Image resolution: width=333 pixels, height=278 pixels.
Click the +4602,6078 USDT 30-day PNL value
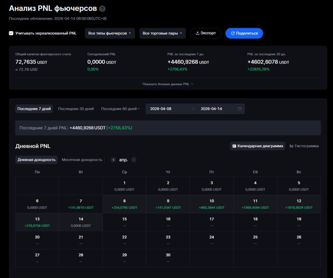[268, 62]
